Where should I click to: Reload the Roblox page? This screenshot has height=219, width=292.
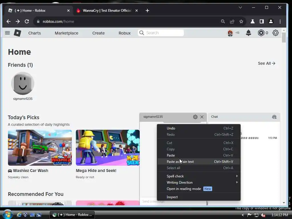(x=27, y=21)
